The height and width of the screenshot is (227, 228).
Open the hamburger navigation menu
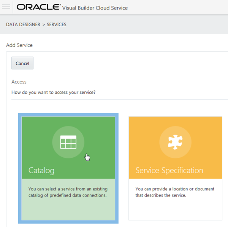pos(6,7)
